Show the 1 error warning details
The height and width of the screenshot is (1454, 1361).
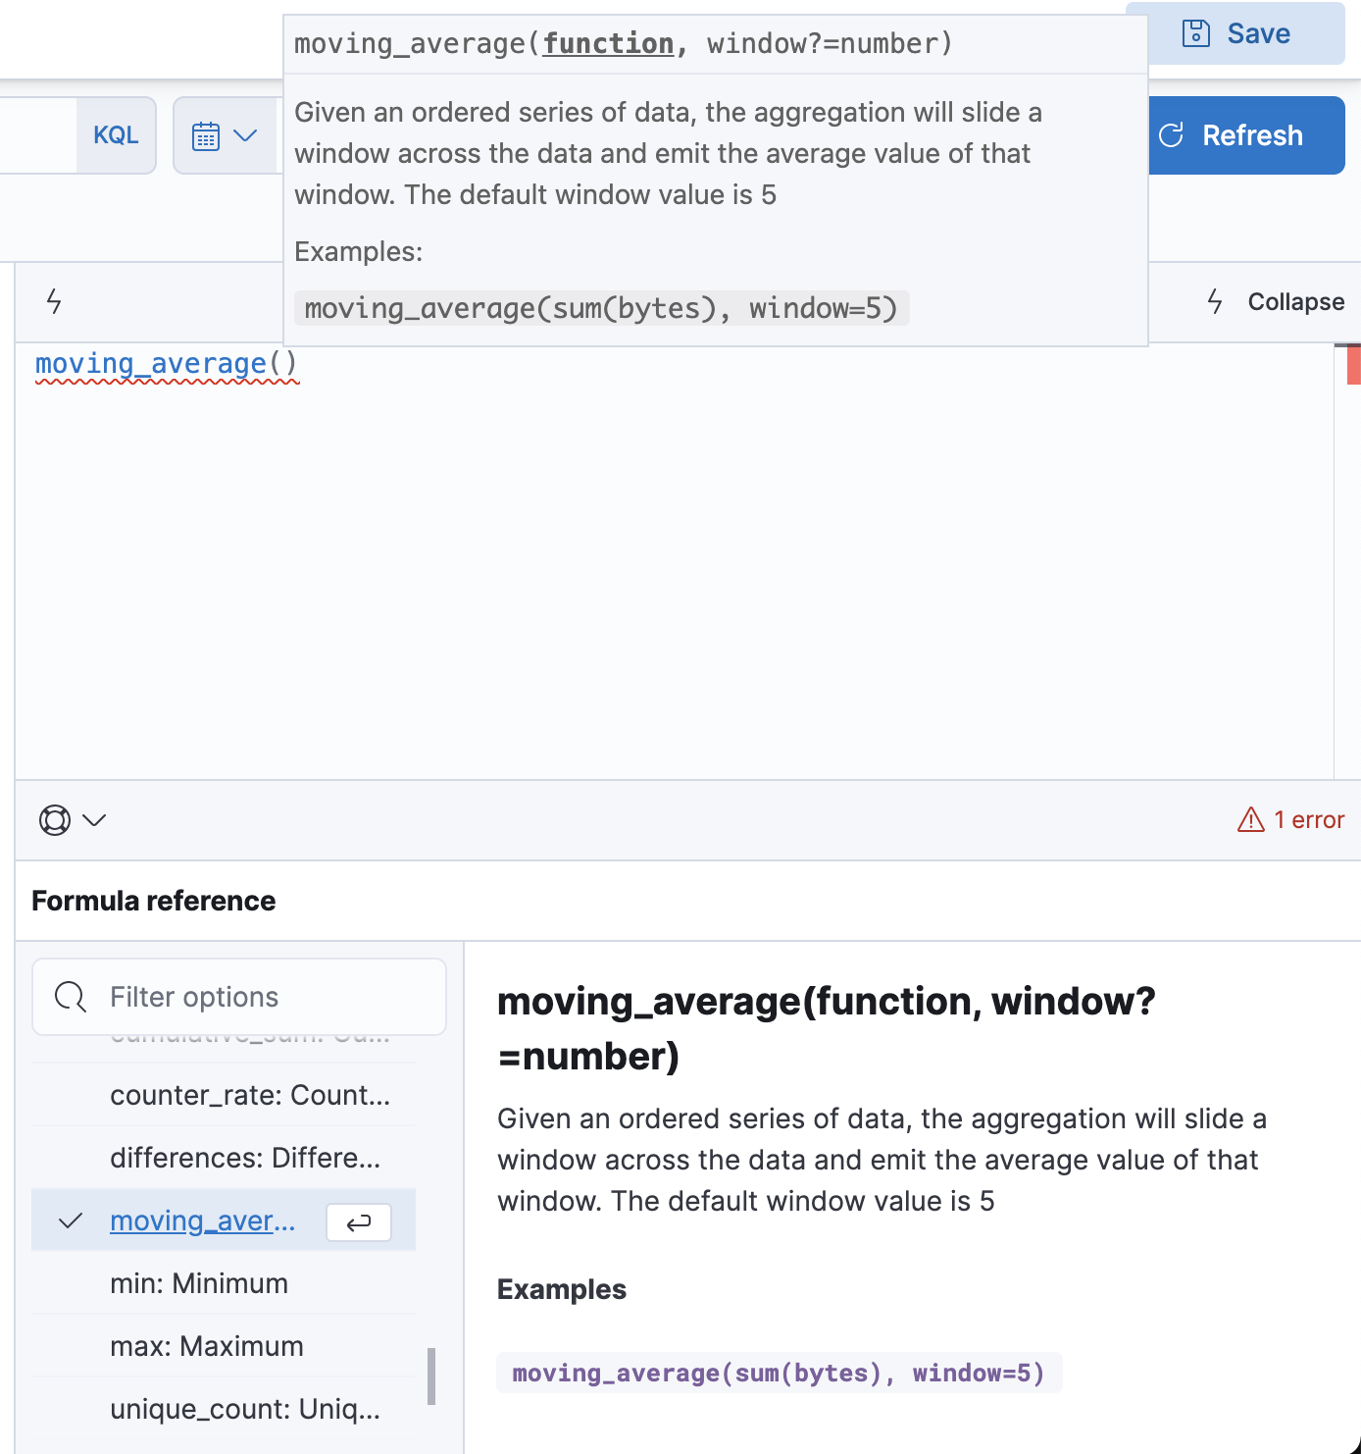[x=1291, y=819]
